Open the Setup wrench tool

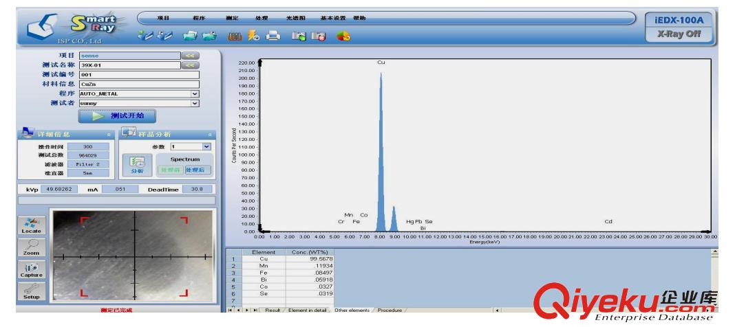click(x=32, y=291)
